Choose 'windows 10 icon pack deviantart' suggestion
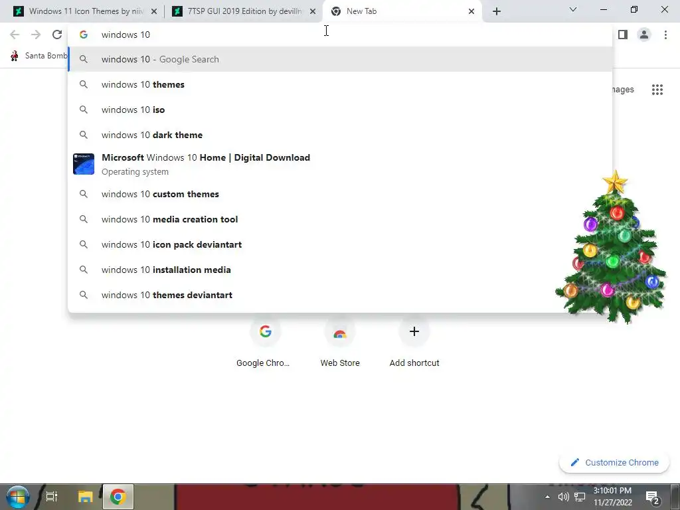This screenshot has width=680, height=510. pyautogui.click(x=340, y=244)
